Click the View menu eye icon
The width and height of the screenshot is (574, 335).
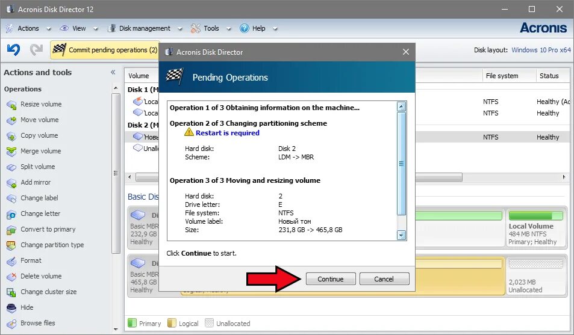[x=64, y=28]
